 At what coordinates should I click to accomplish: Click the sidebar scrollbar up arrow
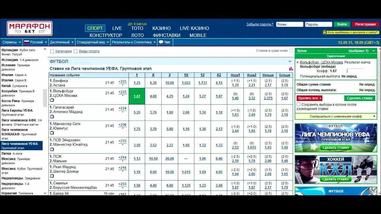coord(45,50)
